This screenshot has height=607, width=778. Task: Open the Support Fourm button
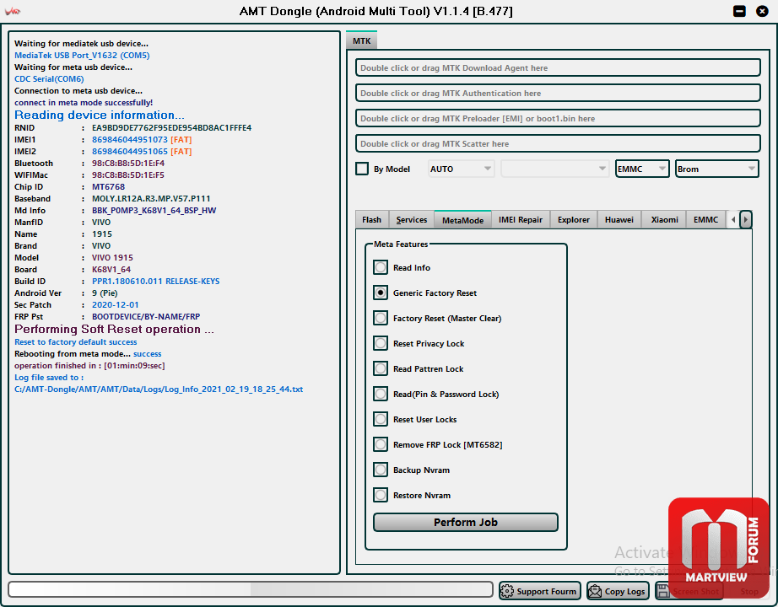[540, 591]
